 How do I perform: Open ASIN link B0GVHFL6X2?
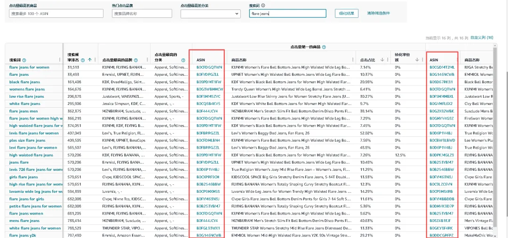click(x=441, y=103)
